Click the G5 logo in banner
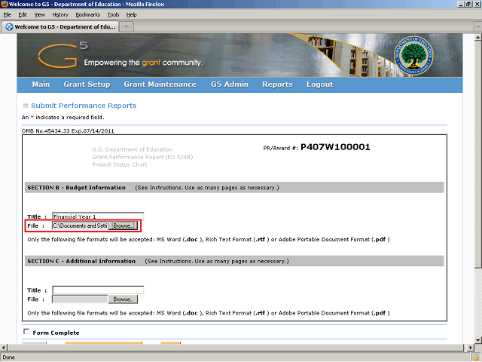482x362 pixels. coord(63,55)
